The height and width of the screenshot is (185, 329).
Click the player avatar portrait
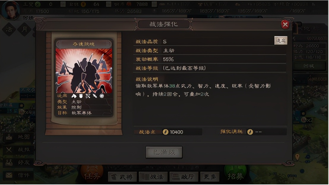click(10, 10)
